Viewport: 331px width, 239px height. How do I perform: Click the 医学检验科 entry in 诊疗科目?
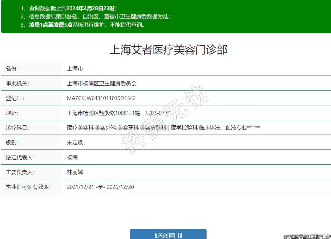click(x=184, y=128)
